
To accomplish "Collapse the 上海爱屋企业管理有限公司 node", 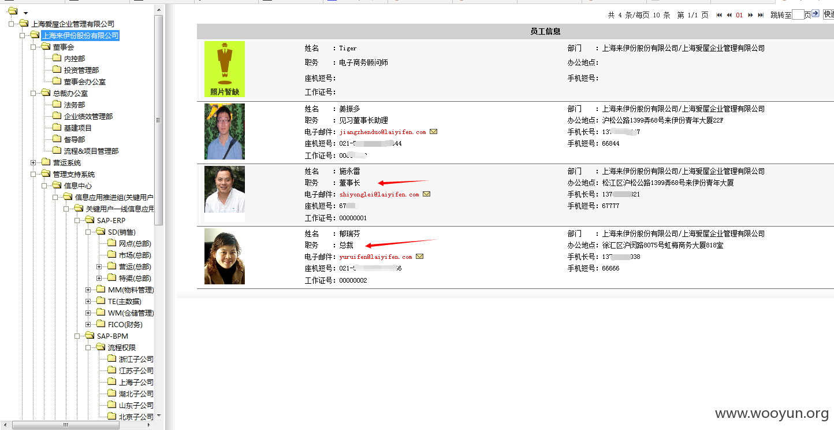I will [11, 24].
